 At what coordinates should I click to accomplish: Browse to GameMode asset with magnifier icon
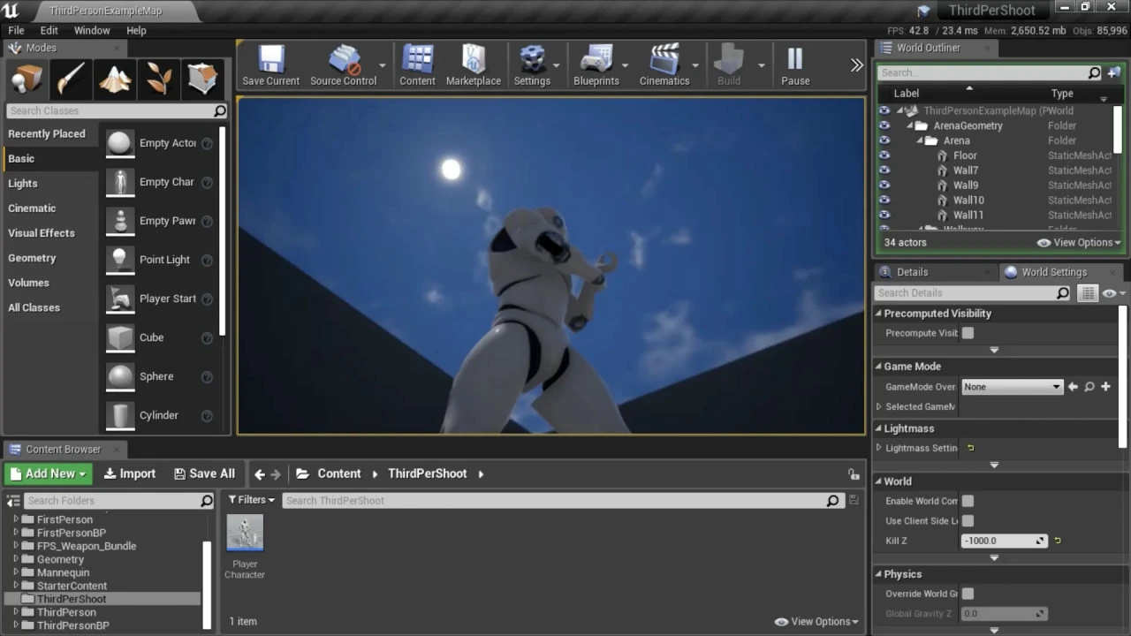coord(1089,387)
